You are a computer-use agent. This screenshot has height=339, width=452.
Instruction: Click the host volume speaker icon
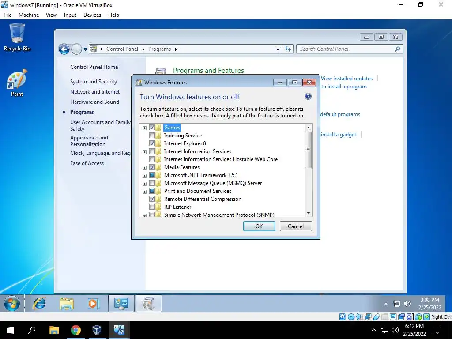click(395, 330)
